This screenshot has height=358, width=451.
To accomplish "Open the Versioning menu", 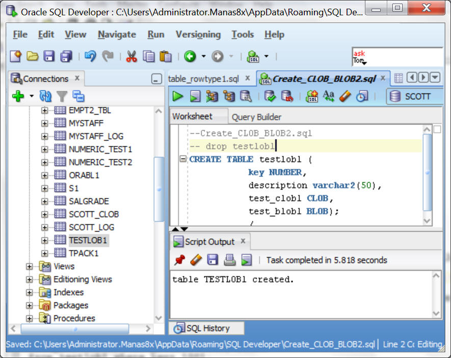I will coord(198,35).
